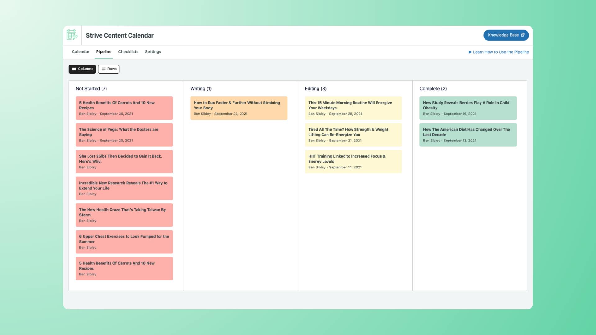Open The New Health Craze Taiwan card
The image size is (596, 335).
[x=124, y=215]
